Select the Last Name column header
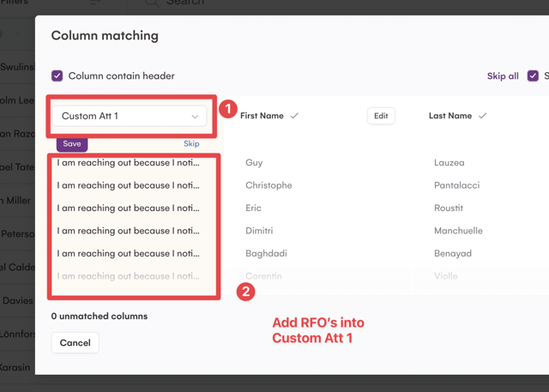Viewport: 549px width, 392px height. point(450,116)
